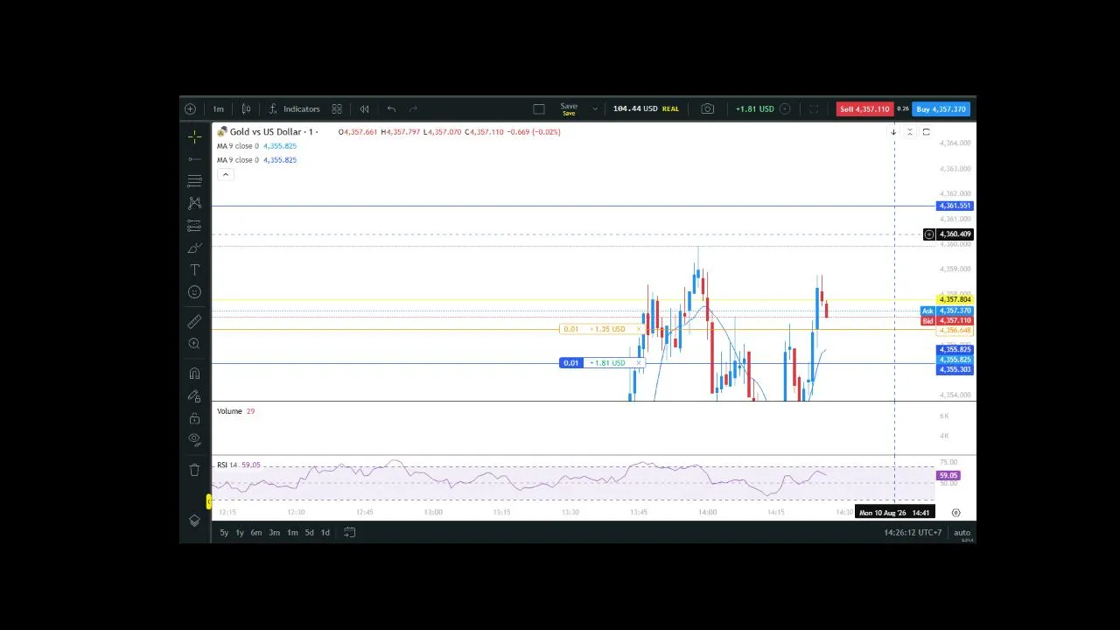Expand the Save dropdown chevron
Screen dimensions: 1120x630
595,109
